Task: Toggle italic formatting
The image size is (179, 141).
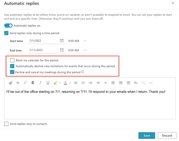Action: pos(40,83)
